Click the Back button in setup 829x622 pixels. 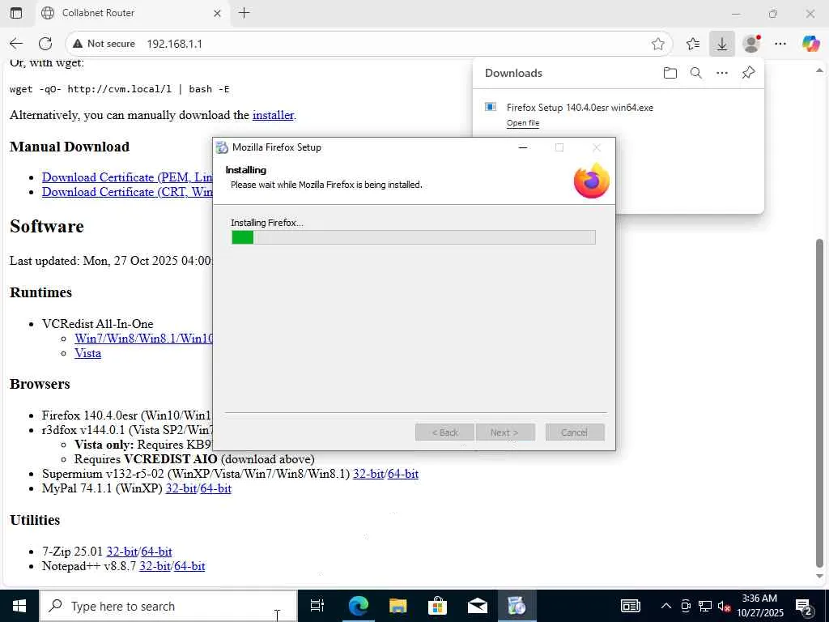444,432
